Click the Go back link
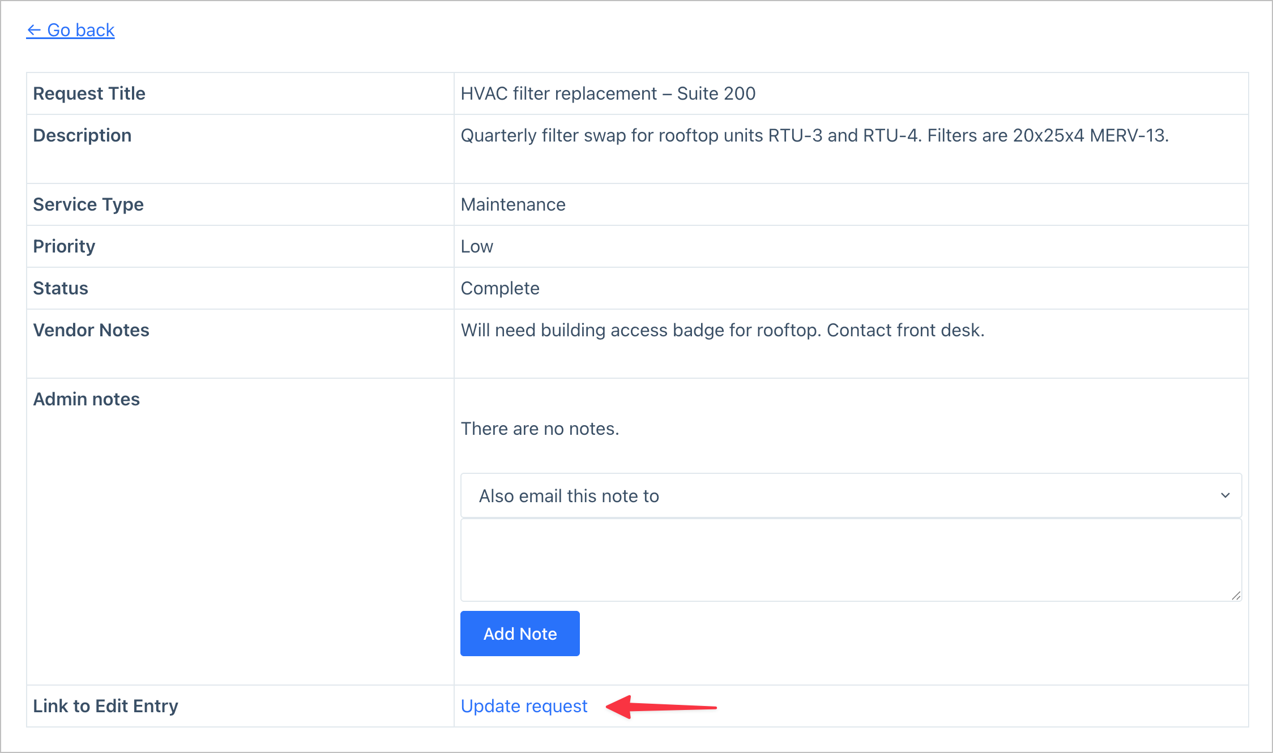 coord(70,30)
